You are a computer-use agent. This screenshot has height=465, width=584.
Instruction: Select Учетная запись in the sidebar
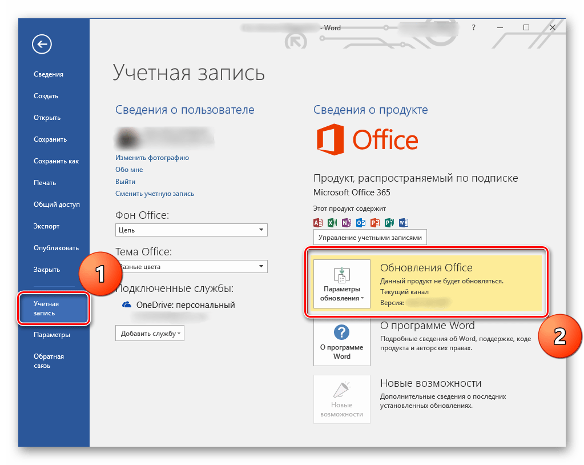click(54, 308)
